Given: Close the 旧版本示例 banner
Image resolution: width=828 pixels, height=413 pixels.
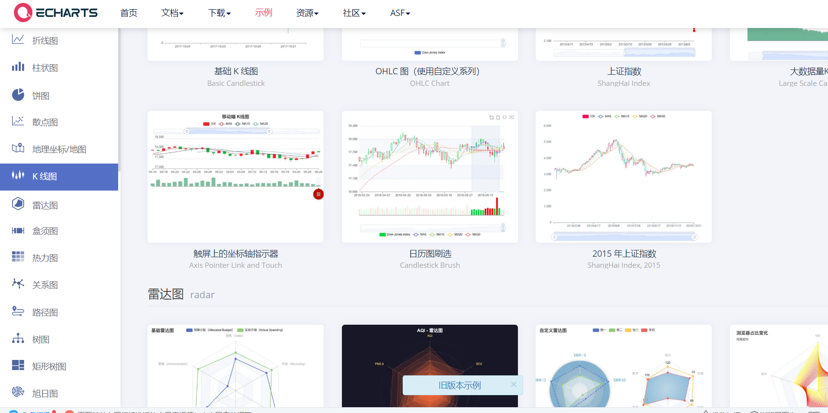Looking at the screenshot, I should tap(514, 385).
